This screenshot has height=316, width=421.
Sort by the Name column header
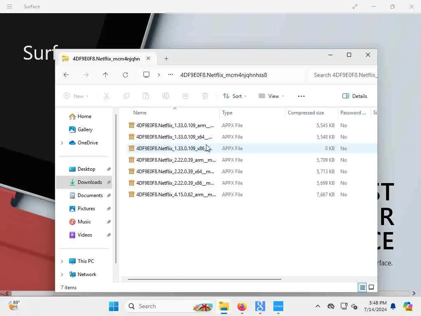140,113
